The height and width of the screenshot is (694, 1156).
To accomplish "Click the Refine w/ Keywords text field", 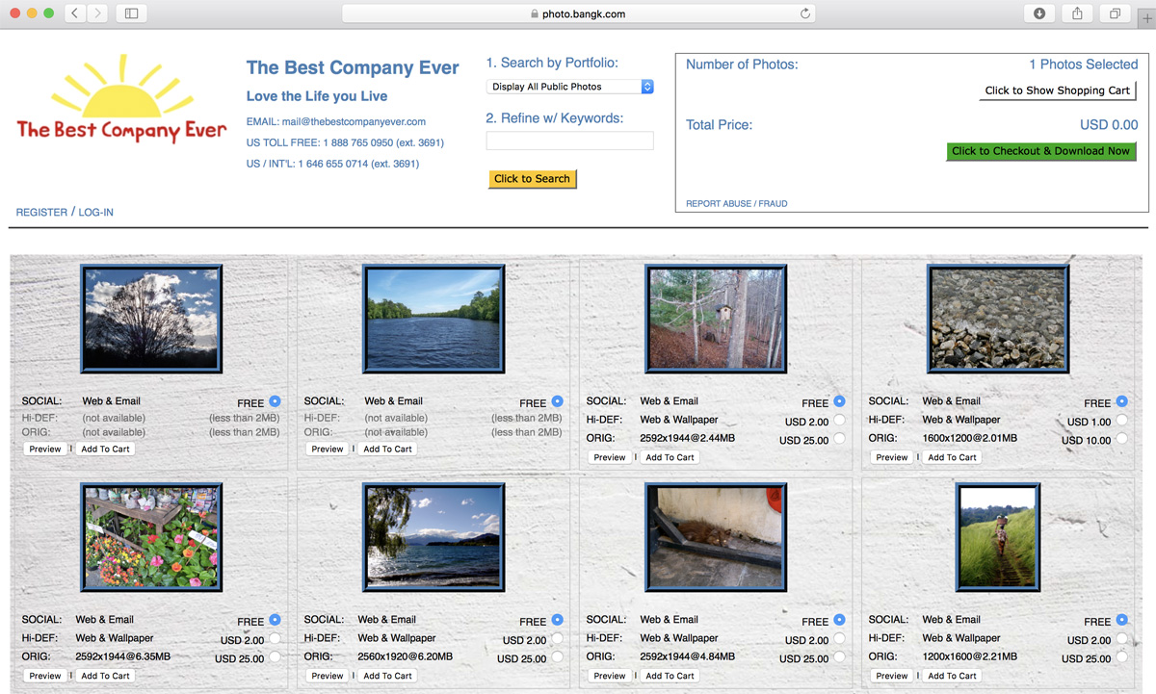I will pos(569,141).
